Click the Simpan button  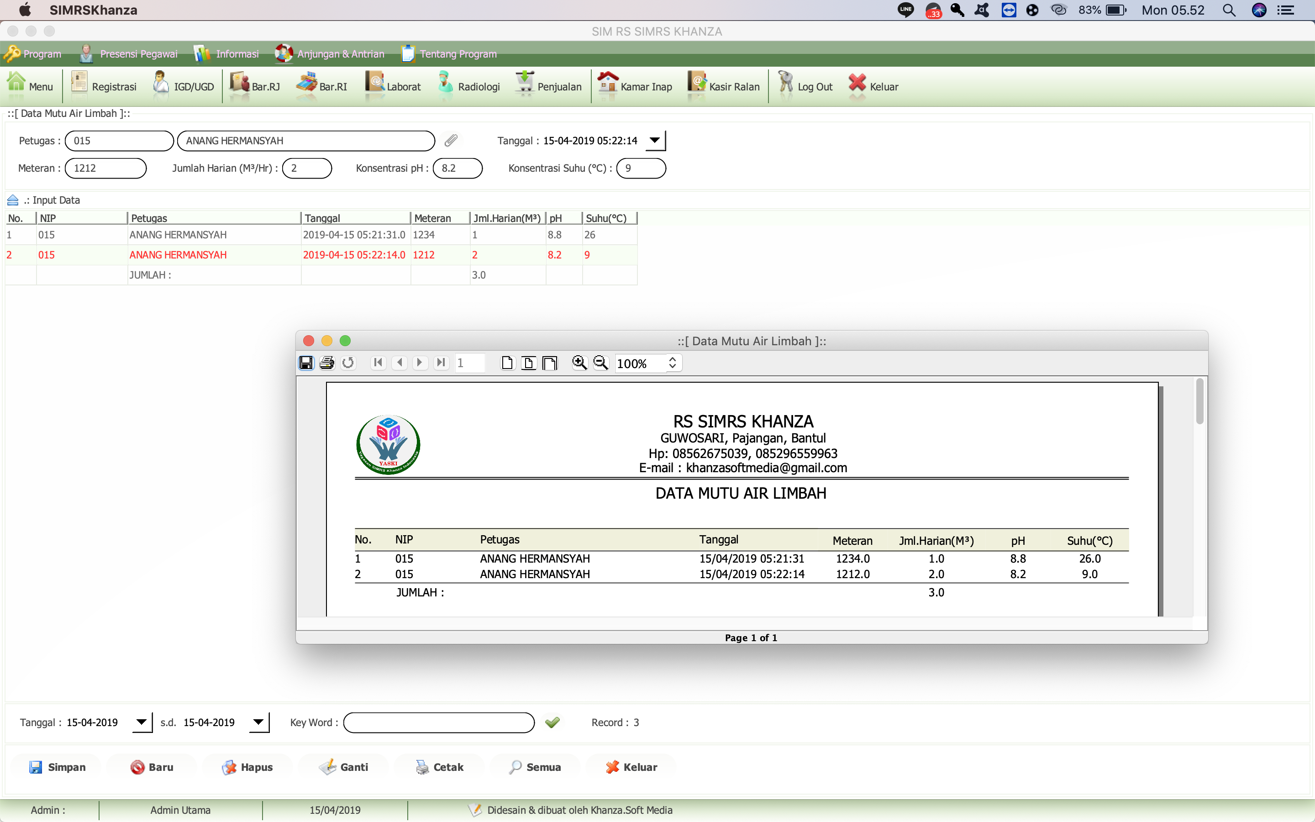[57, 767]
